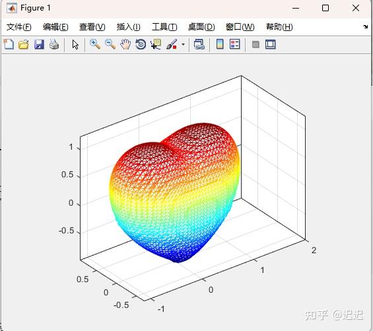The height and width of the screenshot is (331, 373).
Task: Open the 桌面(D) menu
Action: pyautogui.click(x=201, y=27)
